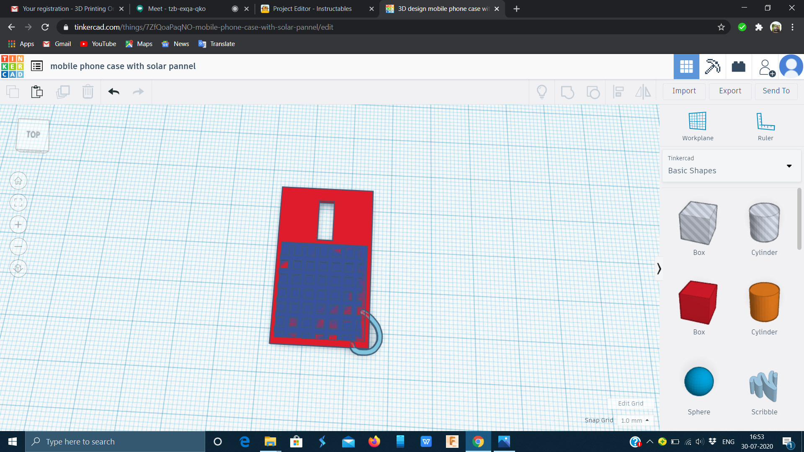Switch to Blocks view with pickaxe icon
Image resolution: width=804 pixels, height=452 pixels.
(x=712, y=66)
